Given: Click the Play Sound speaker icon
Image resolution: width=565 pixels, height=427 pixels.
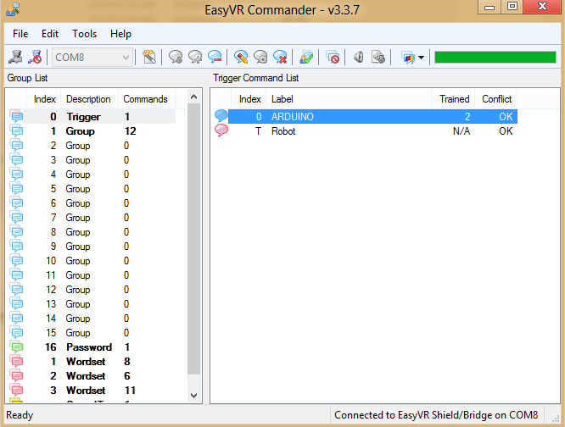Looking at the screenshot, I should point(359,58).
